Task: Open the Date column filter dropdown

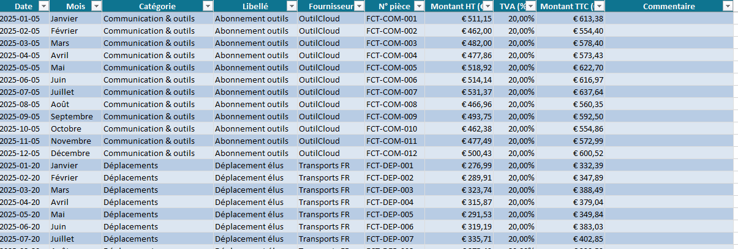Action: coord(43,6)
